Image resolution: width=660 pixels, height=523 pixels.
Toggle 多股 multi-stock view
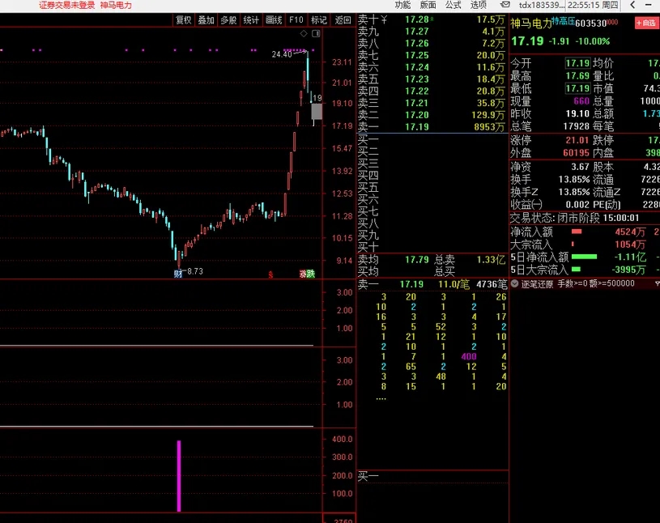tap(229, 20)
